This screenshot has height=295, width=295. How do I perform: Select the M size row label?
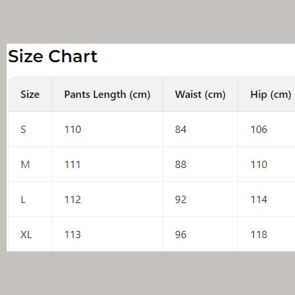[x=25, y=165]
